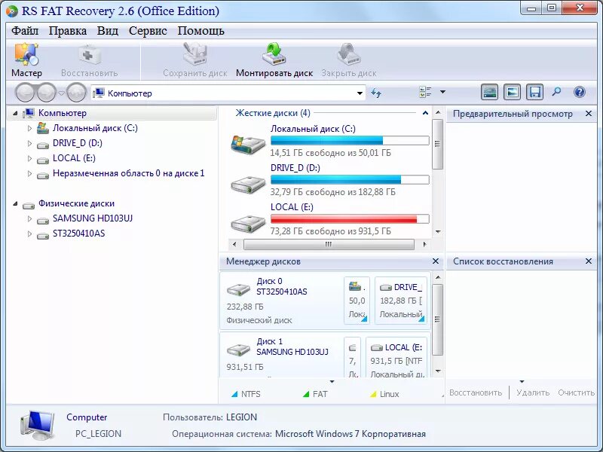Open the Вид menu

pyautogui.click(x=108, y=31)
